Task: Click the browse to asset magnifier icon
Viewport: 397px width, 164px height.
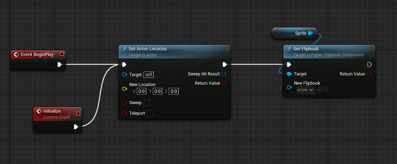Action: 326,90
